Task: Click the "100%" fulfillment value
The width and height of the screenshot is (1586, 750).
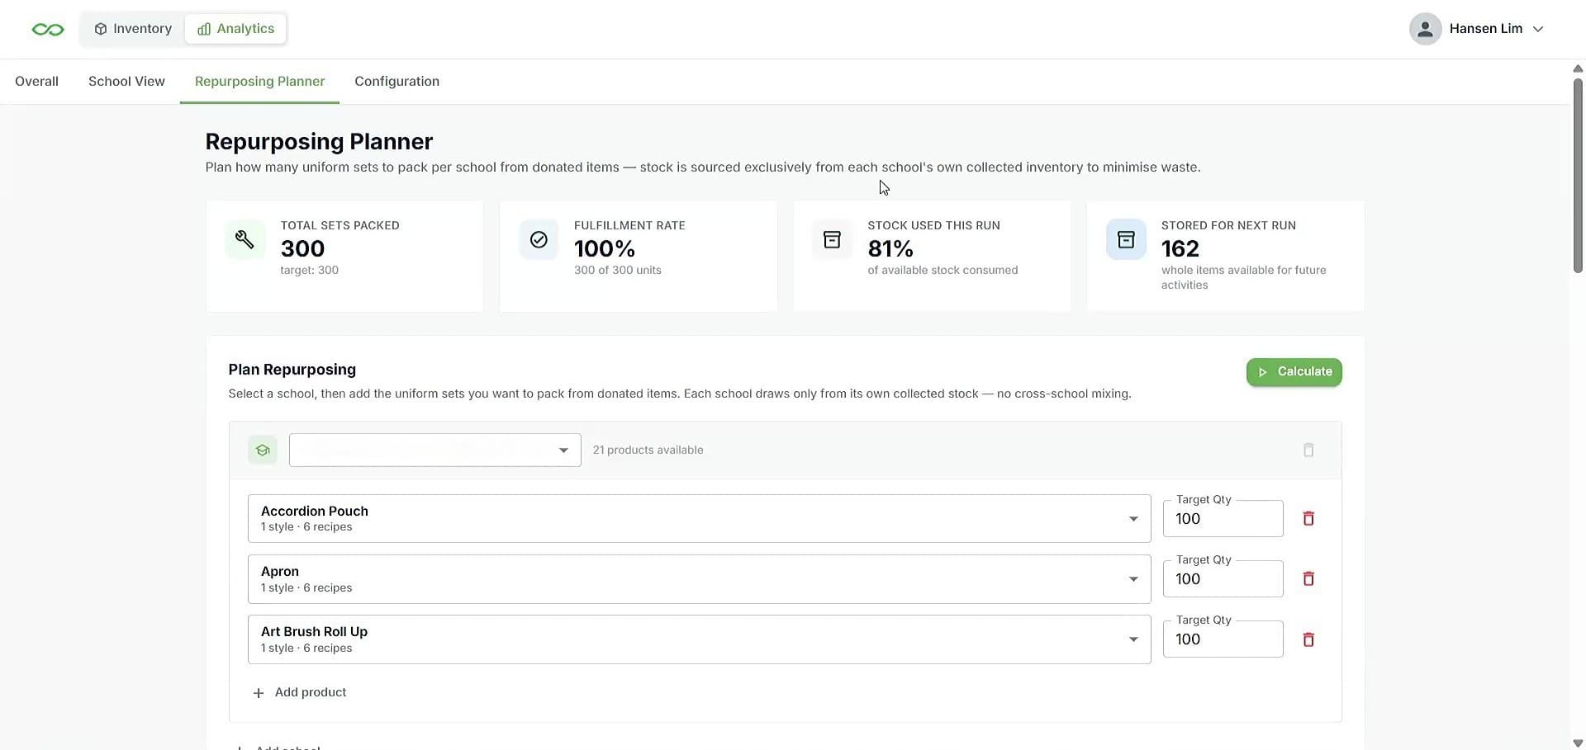Action: (605, 248)
